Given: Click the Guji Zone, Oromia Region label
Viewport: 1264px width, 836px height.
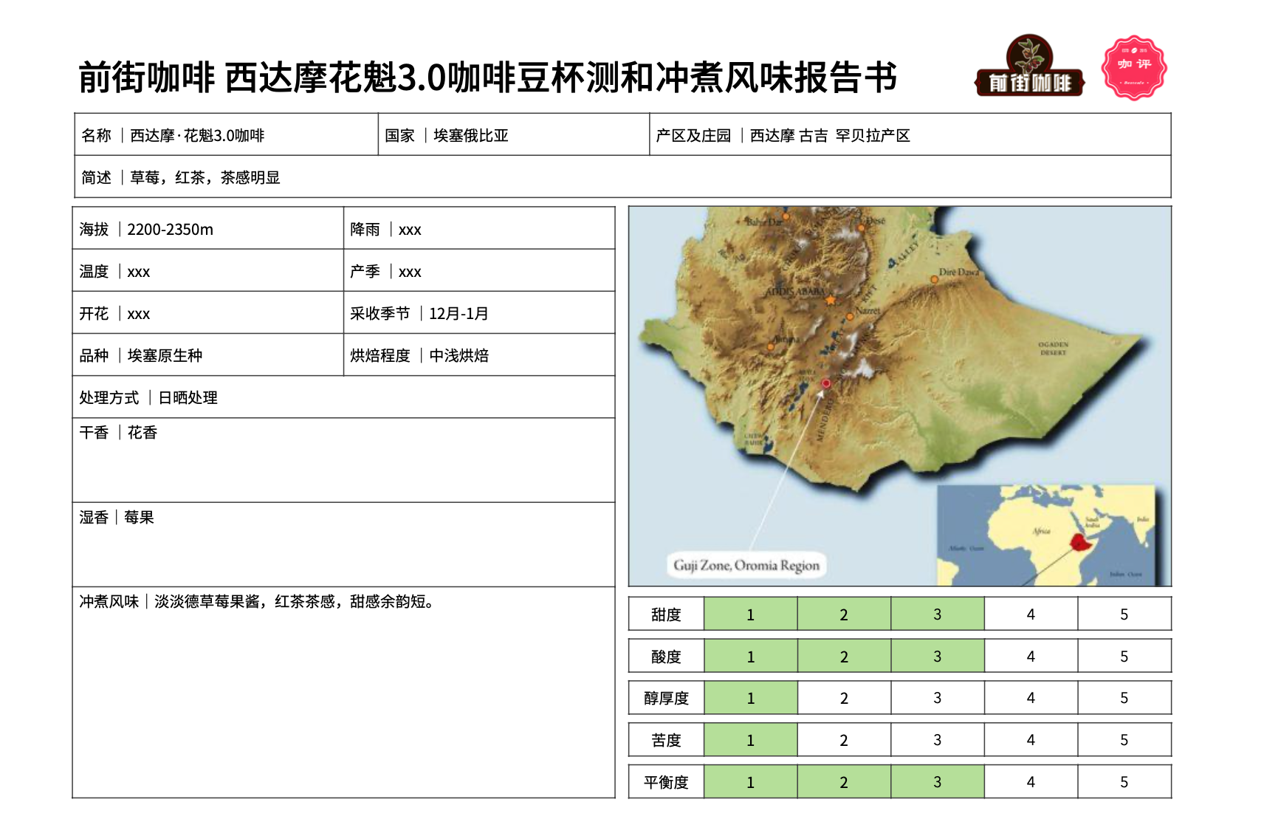Looking at the screenshot, I should pyautogui.click(x=746, y=566).
